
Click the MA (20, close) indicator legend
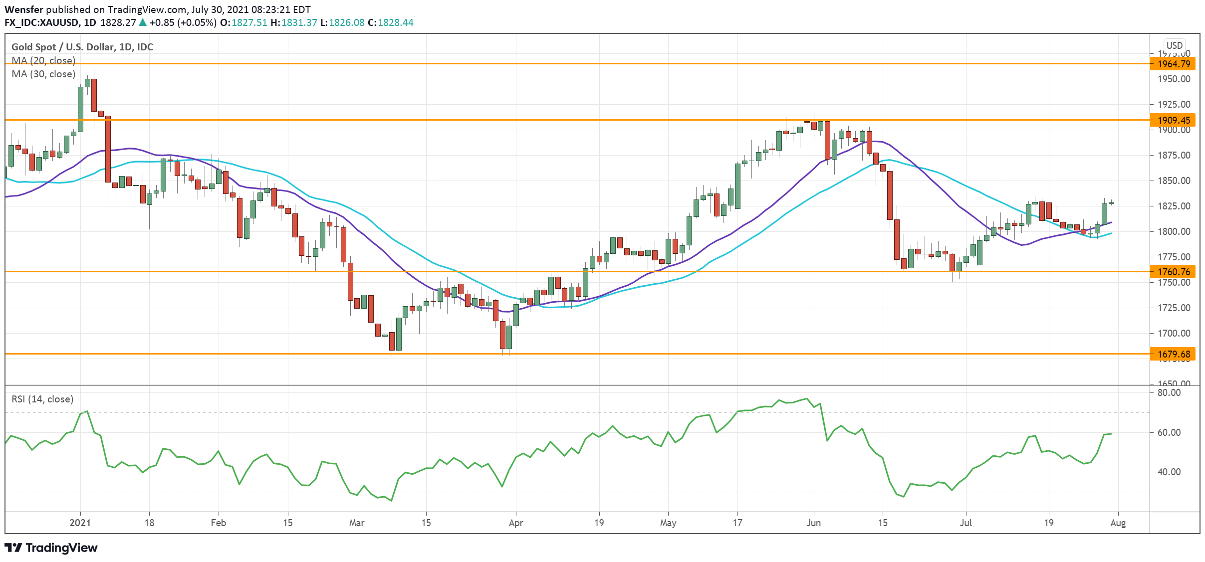(x=43, y=60)
